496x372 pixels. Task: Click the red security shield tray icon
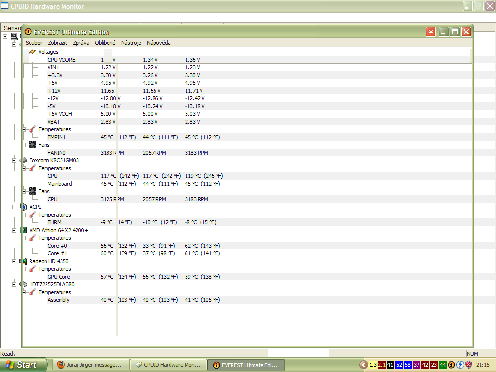coord(469,365)
